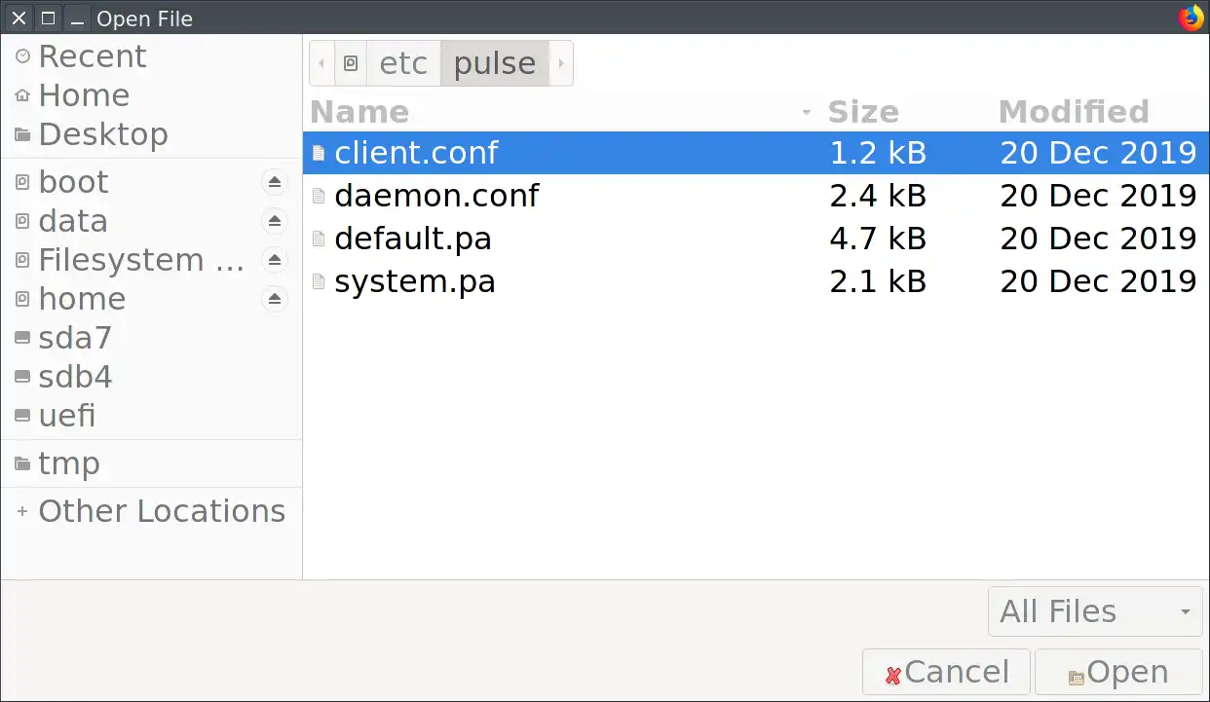Open Recent files in sidebar

click(x=92, y=56)
